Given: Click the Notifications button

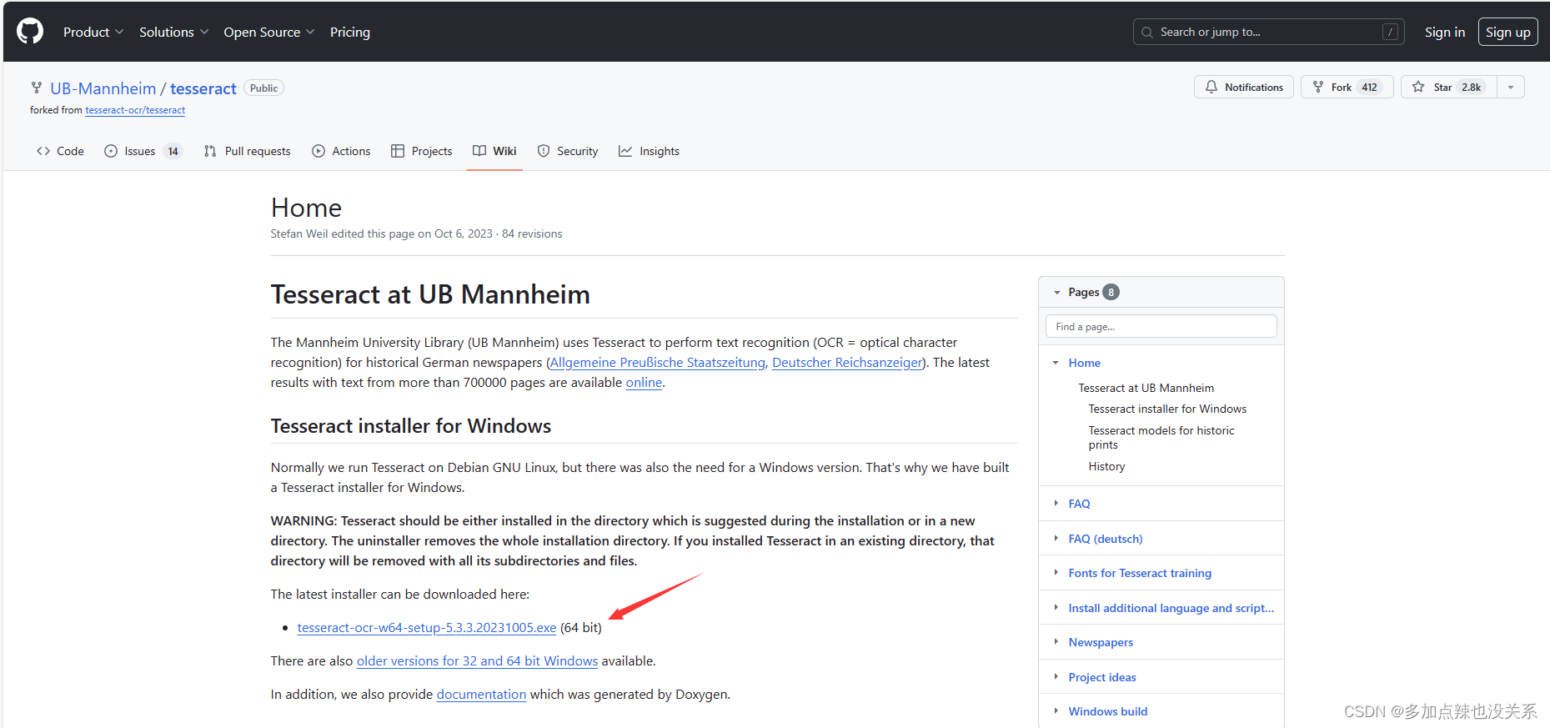Looking at the screenshot, I should pos(1243,87).
